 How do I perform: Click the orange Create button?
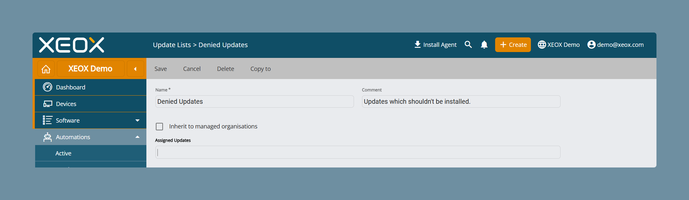pos(513,45)
